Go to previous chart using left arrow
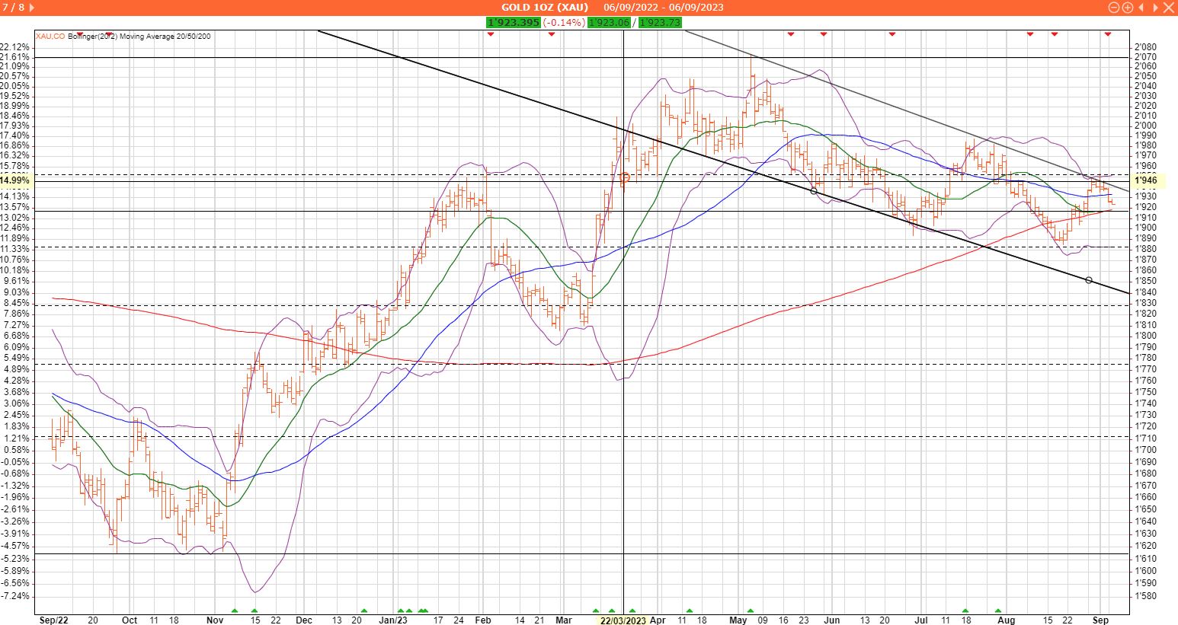The height and width of the screenshot is (625, 1178). [1141, 8]
